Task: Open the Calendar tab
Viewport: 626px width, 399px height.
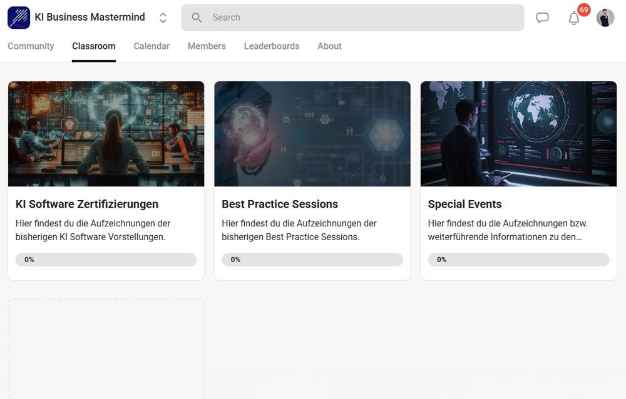Action: click(x=151, y=46)
